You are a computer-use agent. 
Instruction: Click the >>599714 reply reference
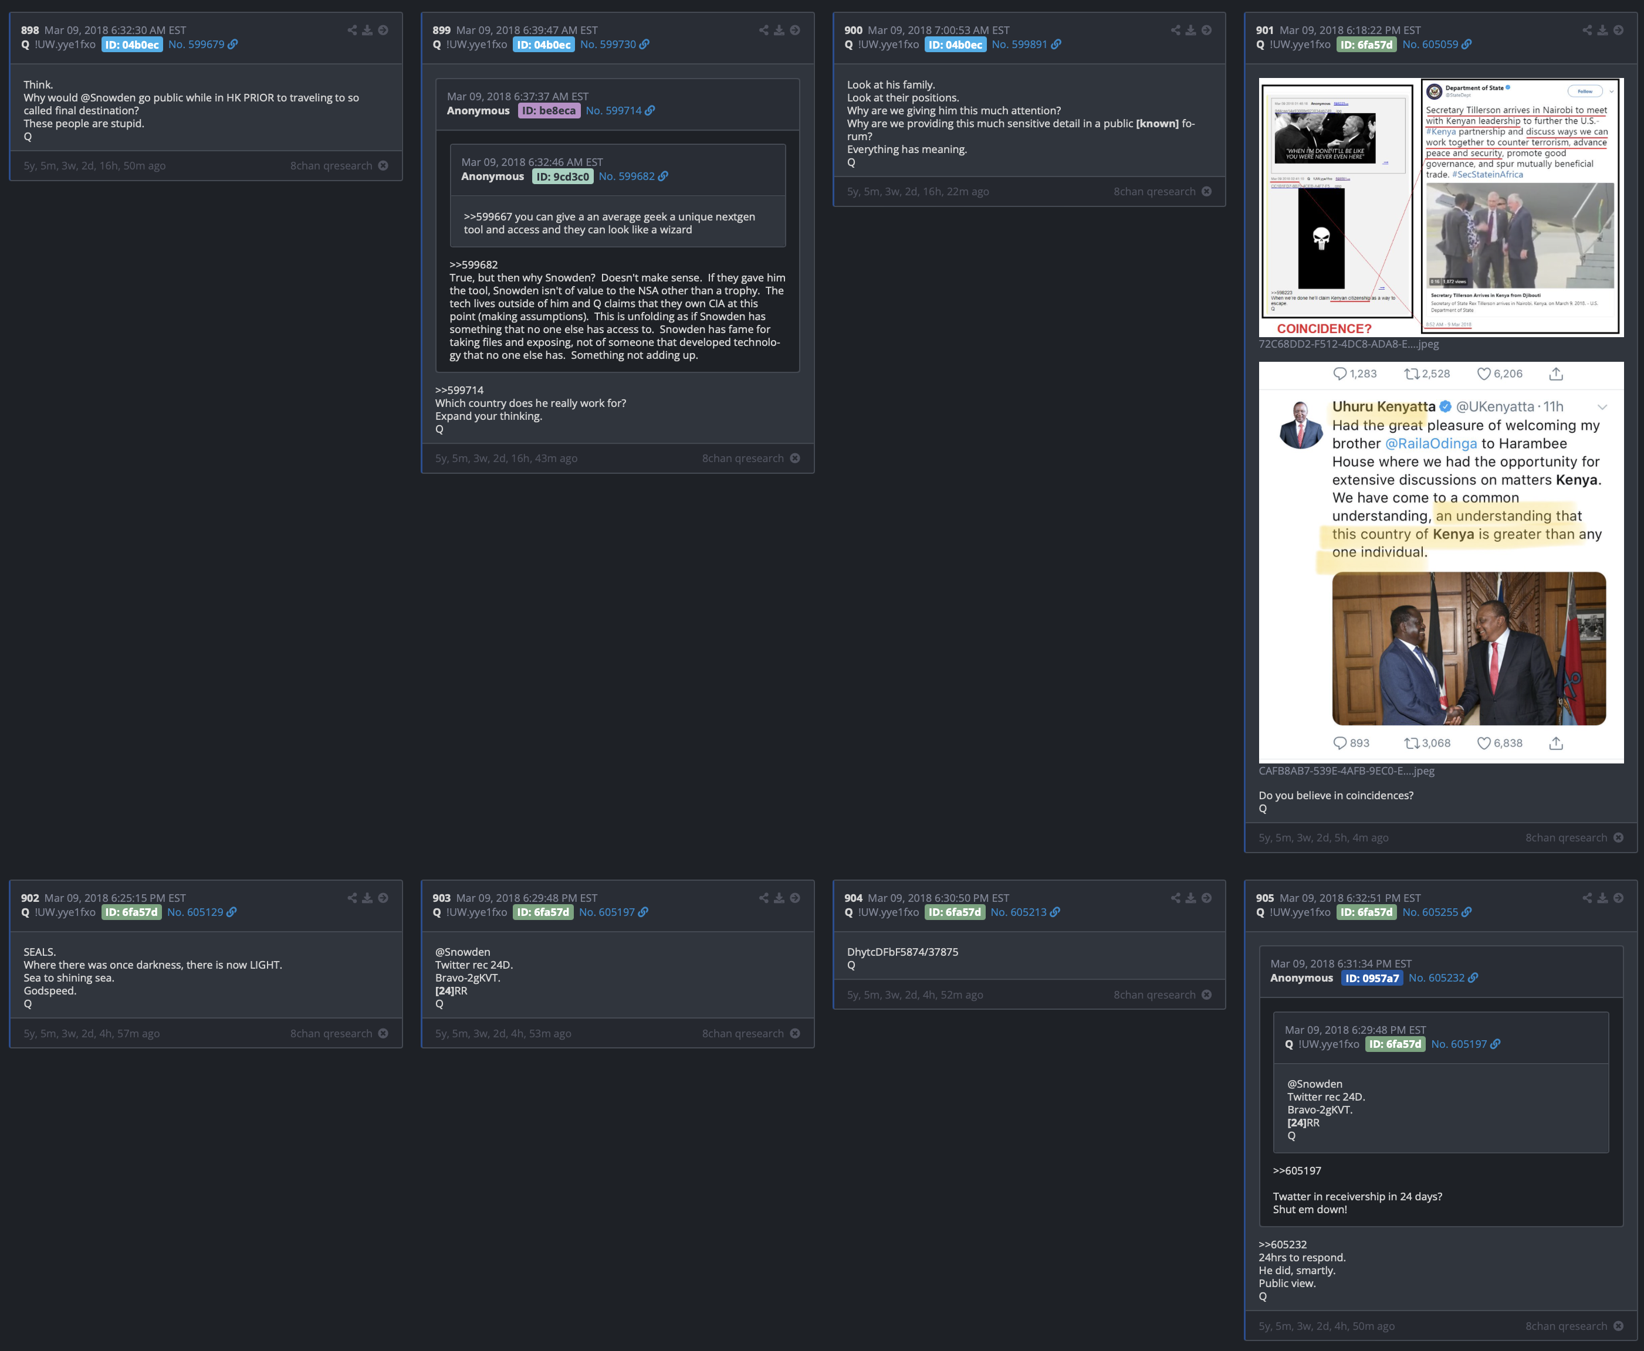pyautogui.click(x=459, y=391)
